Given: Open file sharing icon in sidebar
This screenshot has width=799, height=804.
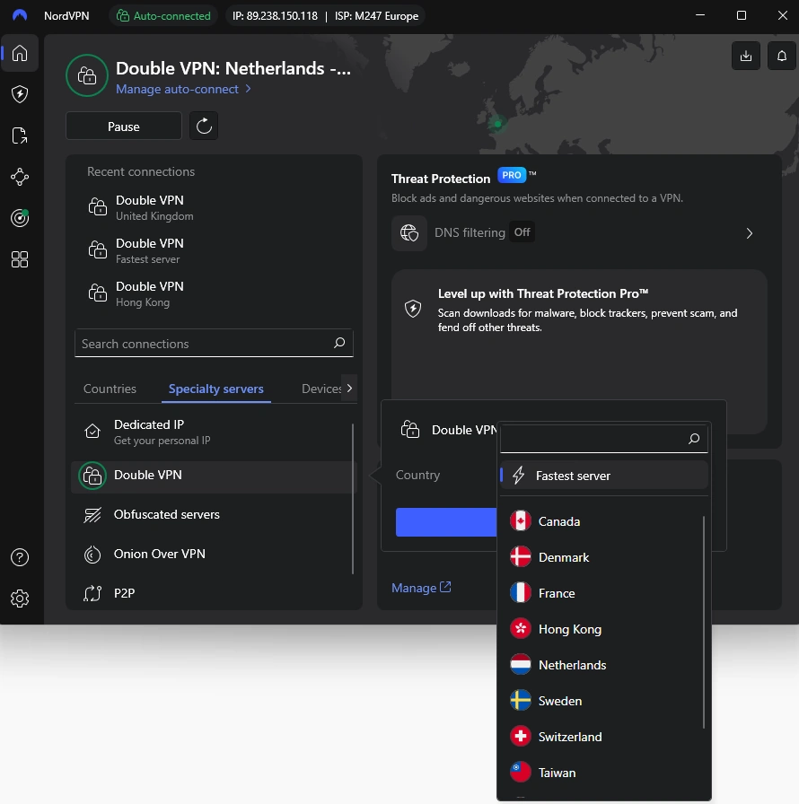Looking at the screenshot, I should (x=20, y=135).
